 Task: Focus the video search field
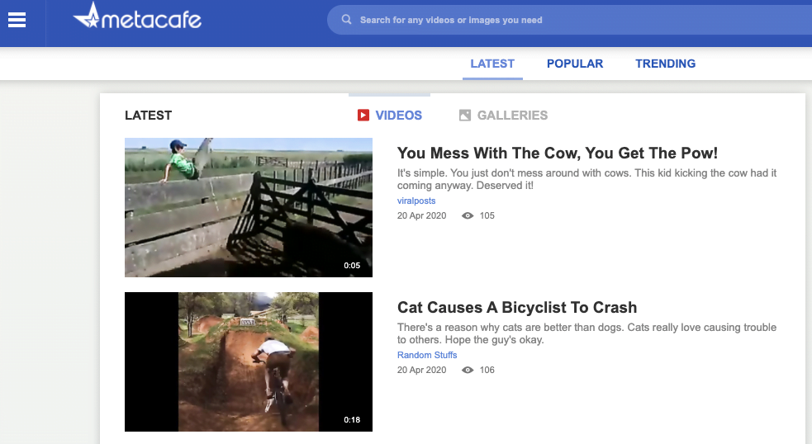(x=570, y=20)
